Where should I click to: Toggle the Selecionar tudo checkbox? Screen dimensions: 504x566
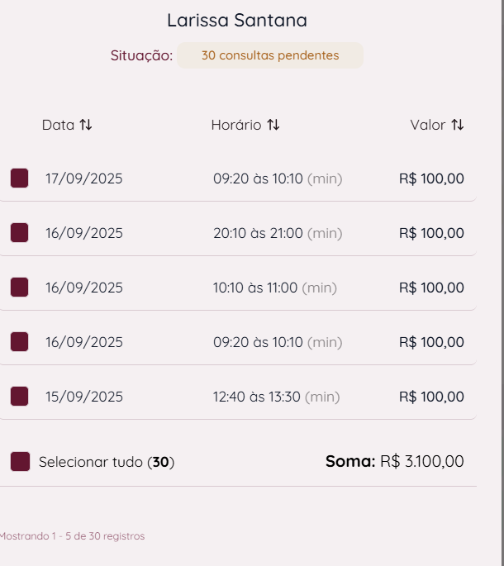point(20,462)
